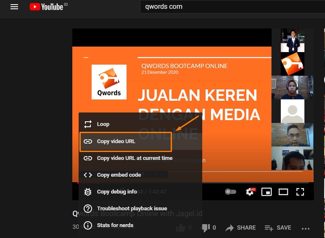Click the Loop arrows icon
The height and width of the screenshot is (238, 325).
click(88, 124)
